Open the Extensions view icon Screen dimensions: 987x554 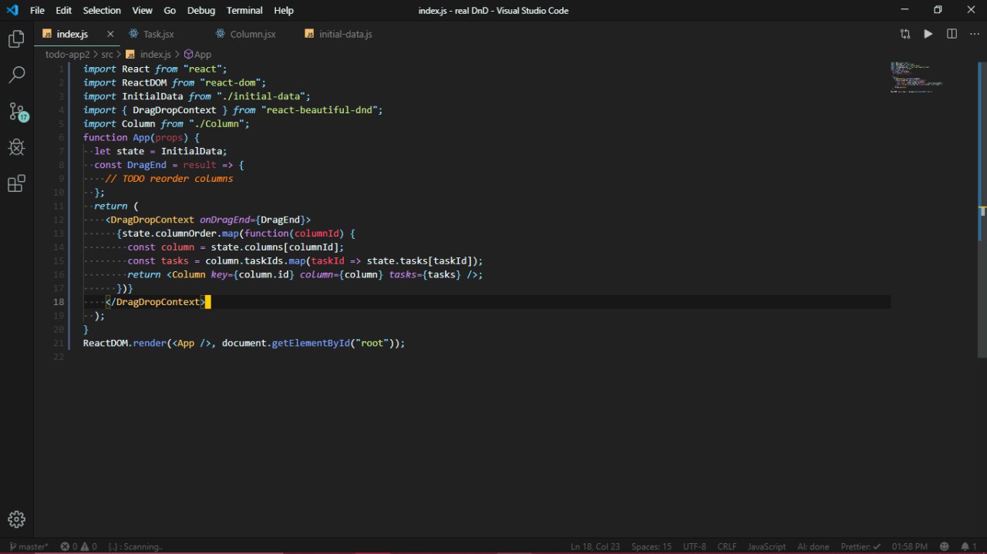16,183
